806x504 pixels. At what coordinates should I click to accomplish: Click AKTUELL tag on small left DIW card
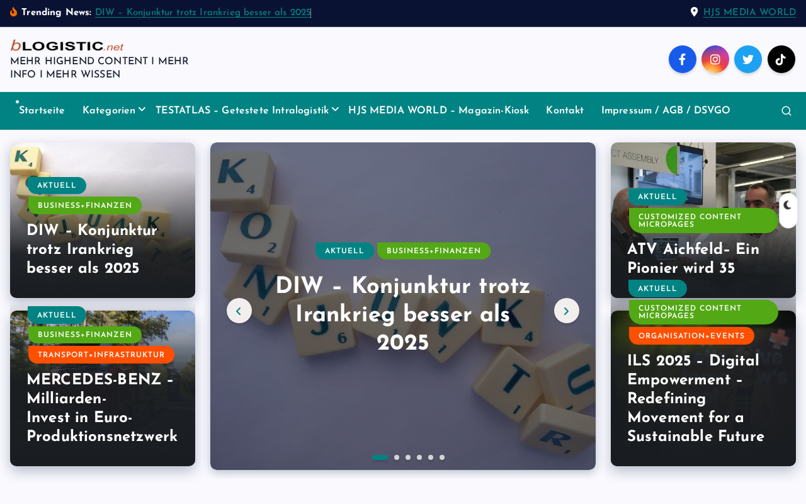click(x=57, y=186)
